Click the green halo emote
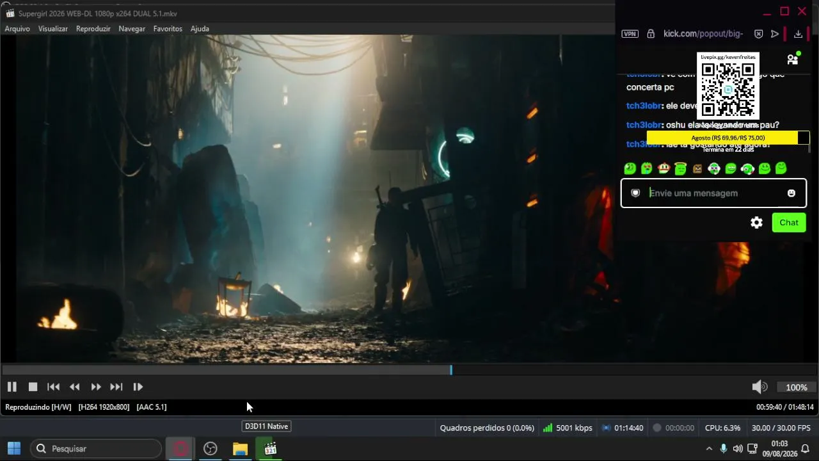The image size is (819, 461). coord(681,168)
